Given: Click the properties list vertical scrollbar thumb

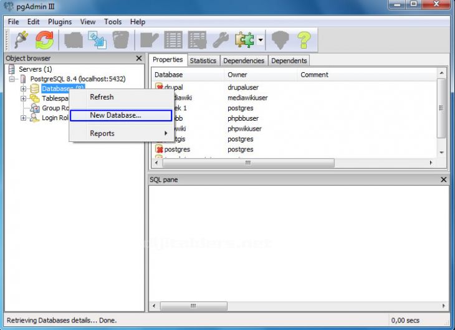Looking at the screenshot, I should click(441, 108).
